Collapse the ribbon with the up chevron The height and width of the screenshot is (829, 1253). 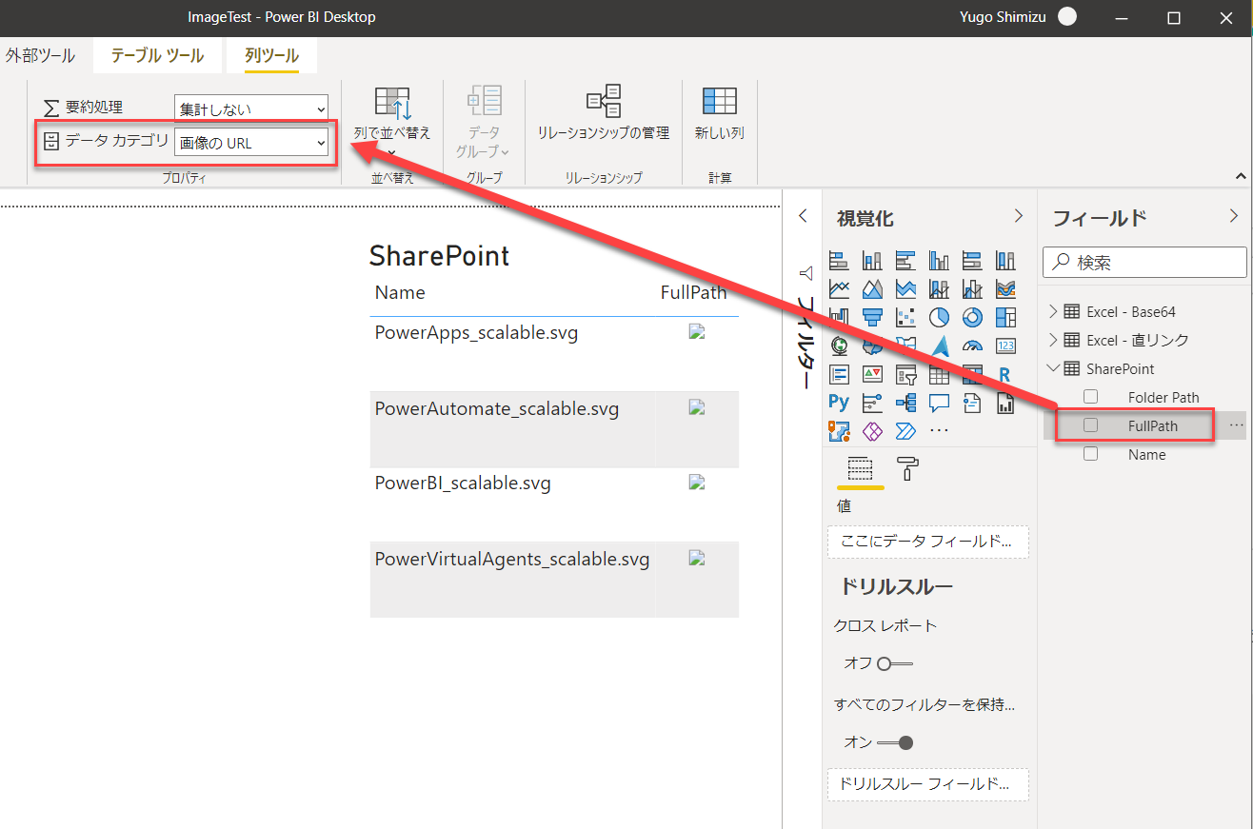(x=1241, y=176)
